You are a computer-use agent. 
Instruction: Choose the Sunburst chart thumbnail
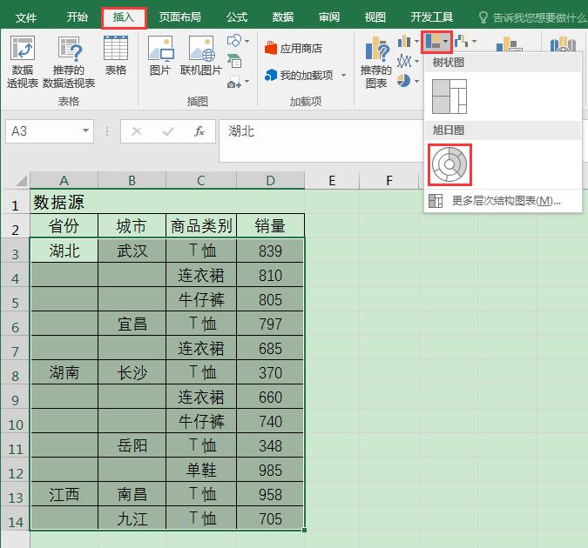tap(449, 164)
